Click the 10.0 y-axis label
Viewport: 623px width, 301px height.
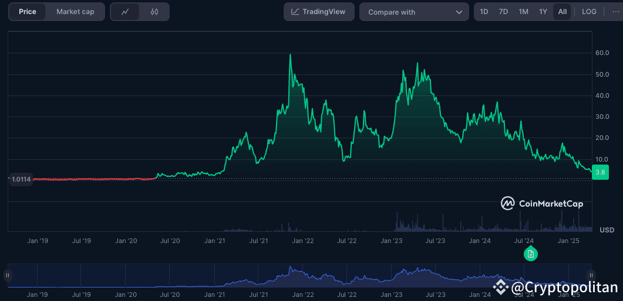602,159
